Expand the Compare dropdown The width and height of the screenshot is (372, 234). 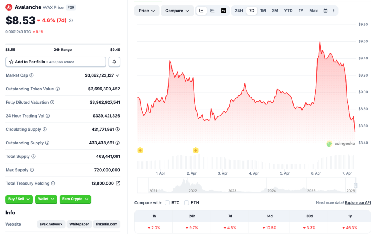(177, 11)
